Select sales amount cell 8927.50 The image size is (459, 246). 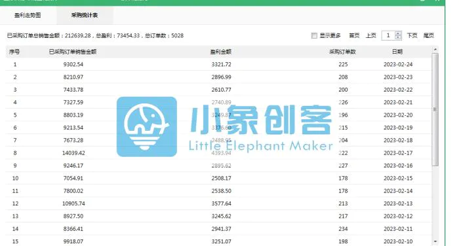(73, 216)
